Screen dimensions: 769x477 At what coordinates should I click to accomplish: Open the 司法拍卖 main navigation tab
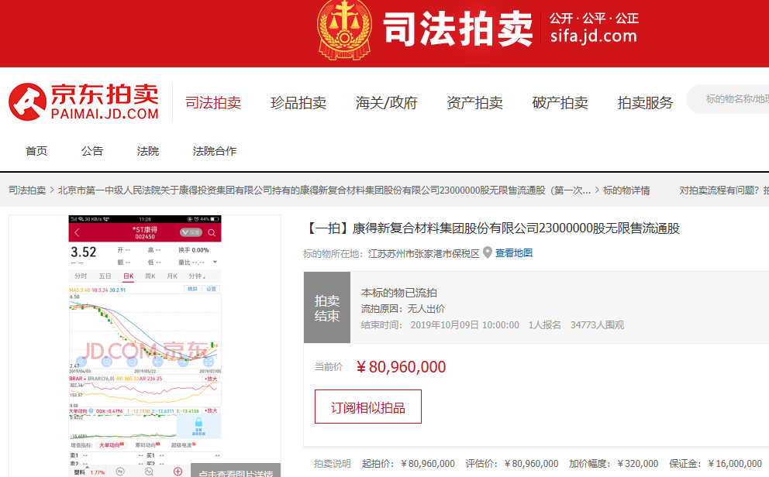pyautogui.click(x=213, y=103)
